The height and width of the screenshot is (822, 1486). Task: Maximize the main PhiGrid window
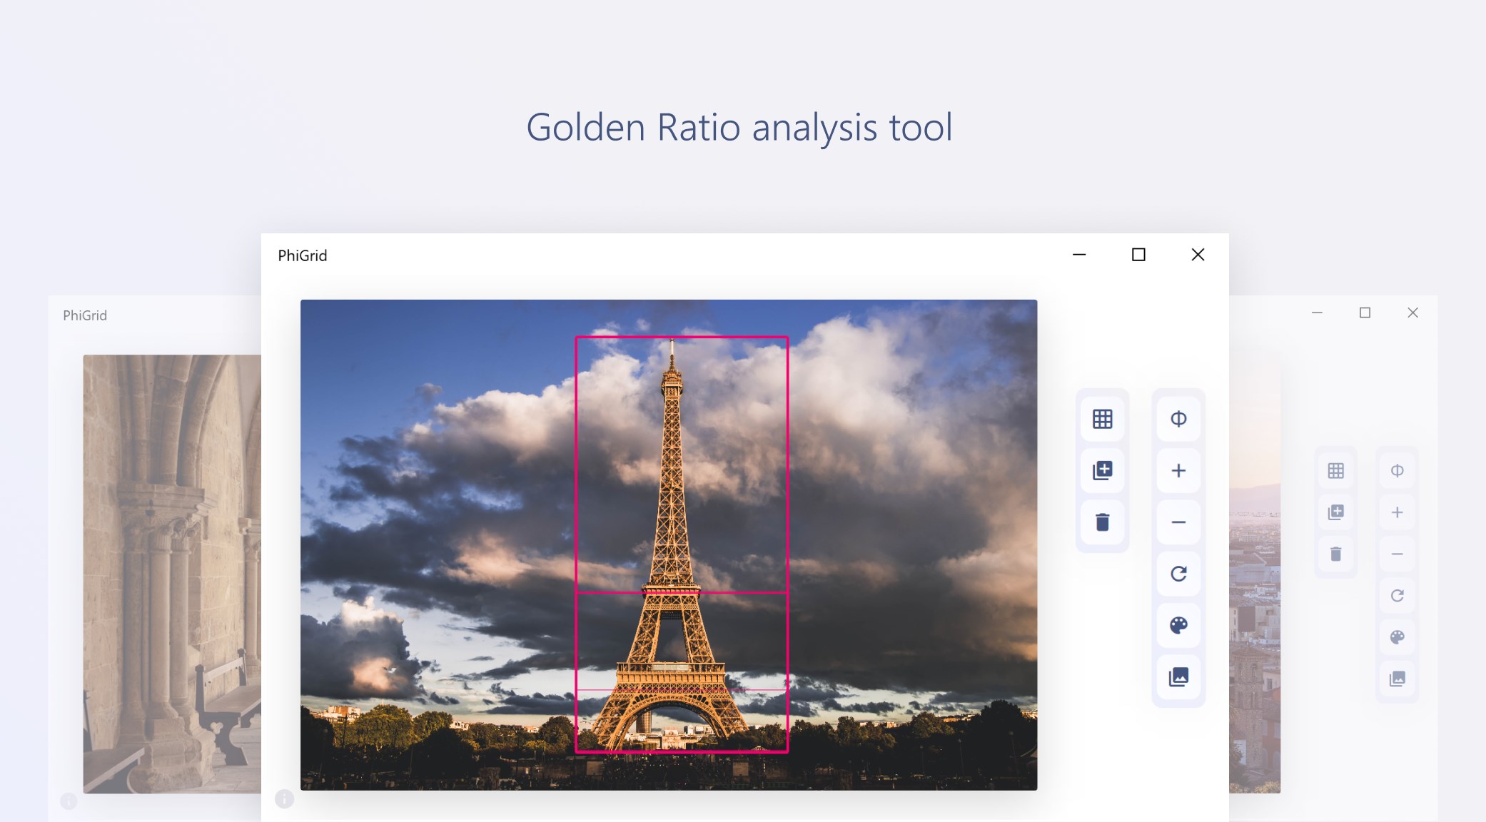[x=1138, y=255]
